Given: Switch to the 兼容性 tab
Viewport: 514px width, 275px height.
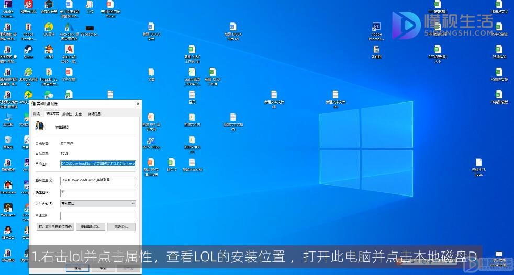Looking at the screenshot, I should [67, 114].
